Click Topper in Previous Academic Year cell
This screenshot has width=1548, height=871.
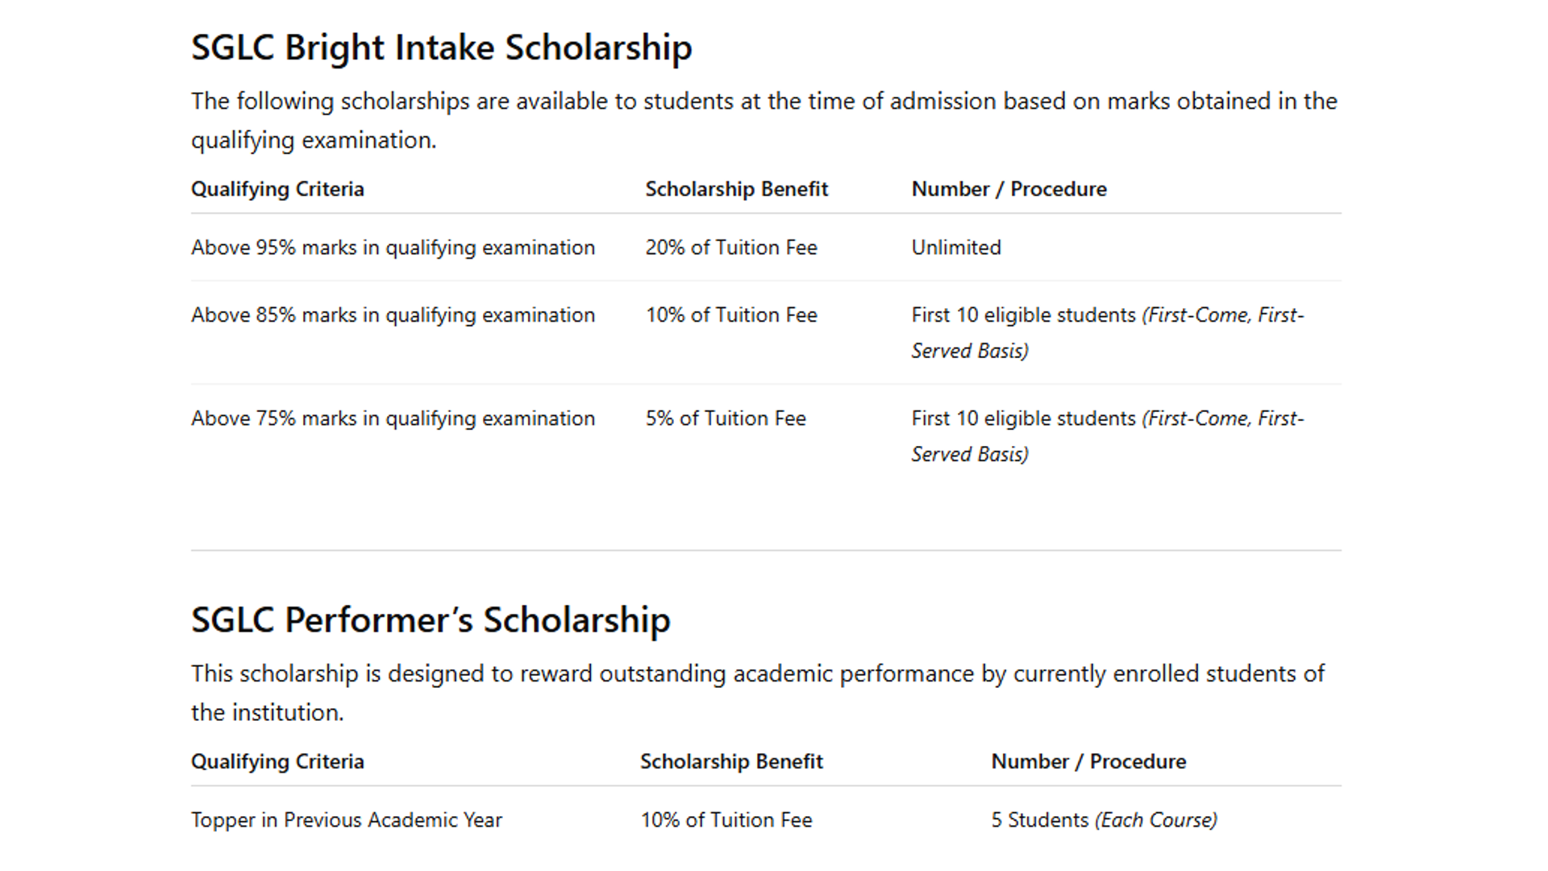(347, 820)
